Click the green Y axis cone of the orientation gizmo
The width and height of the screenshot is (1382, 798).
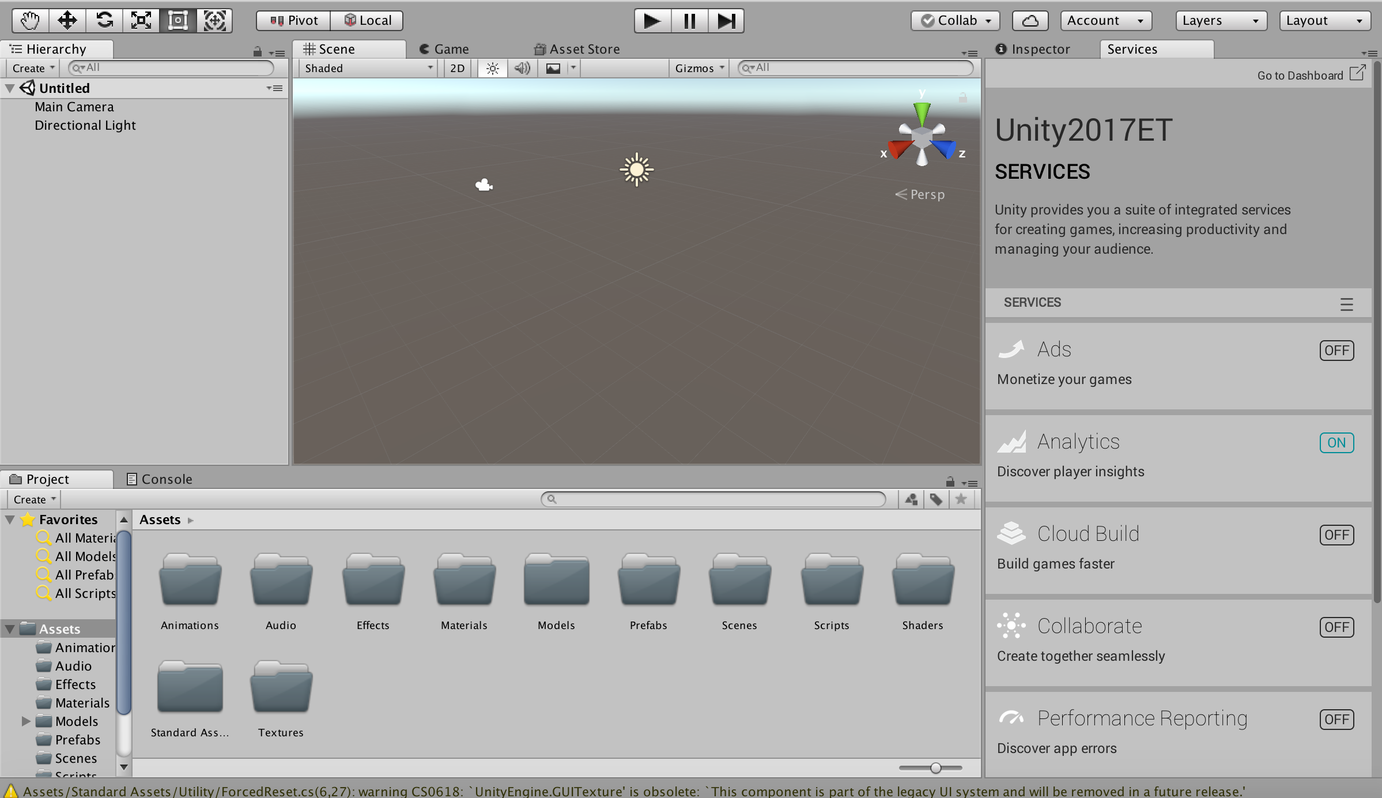(x=922, y=113)
